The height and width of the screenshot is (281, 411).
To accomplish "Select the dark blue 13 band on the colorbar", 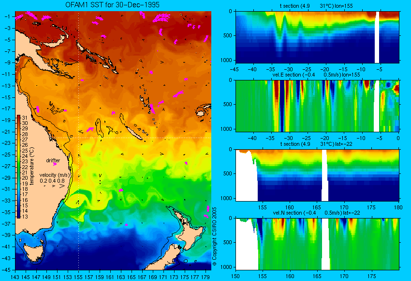I will 18,216.
